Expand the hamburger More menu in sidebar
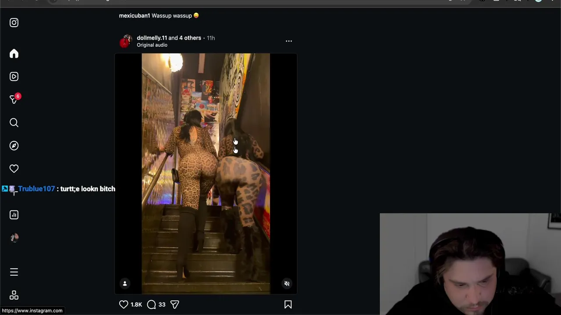 [x=14, y=272]
